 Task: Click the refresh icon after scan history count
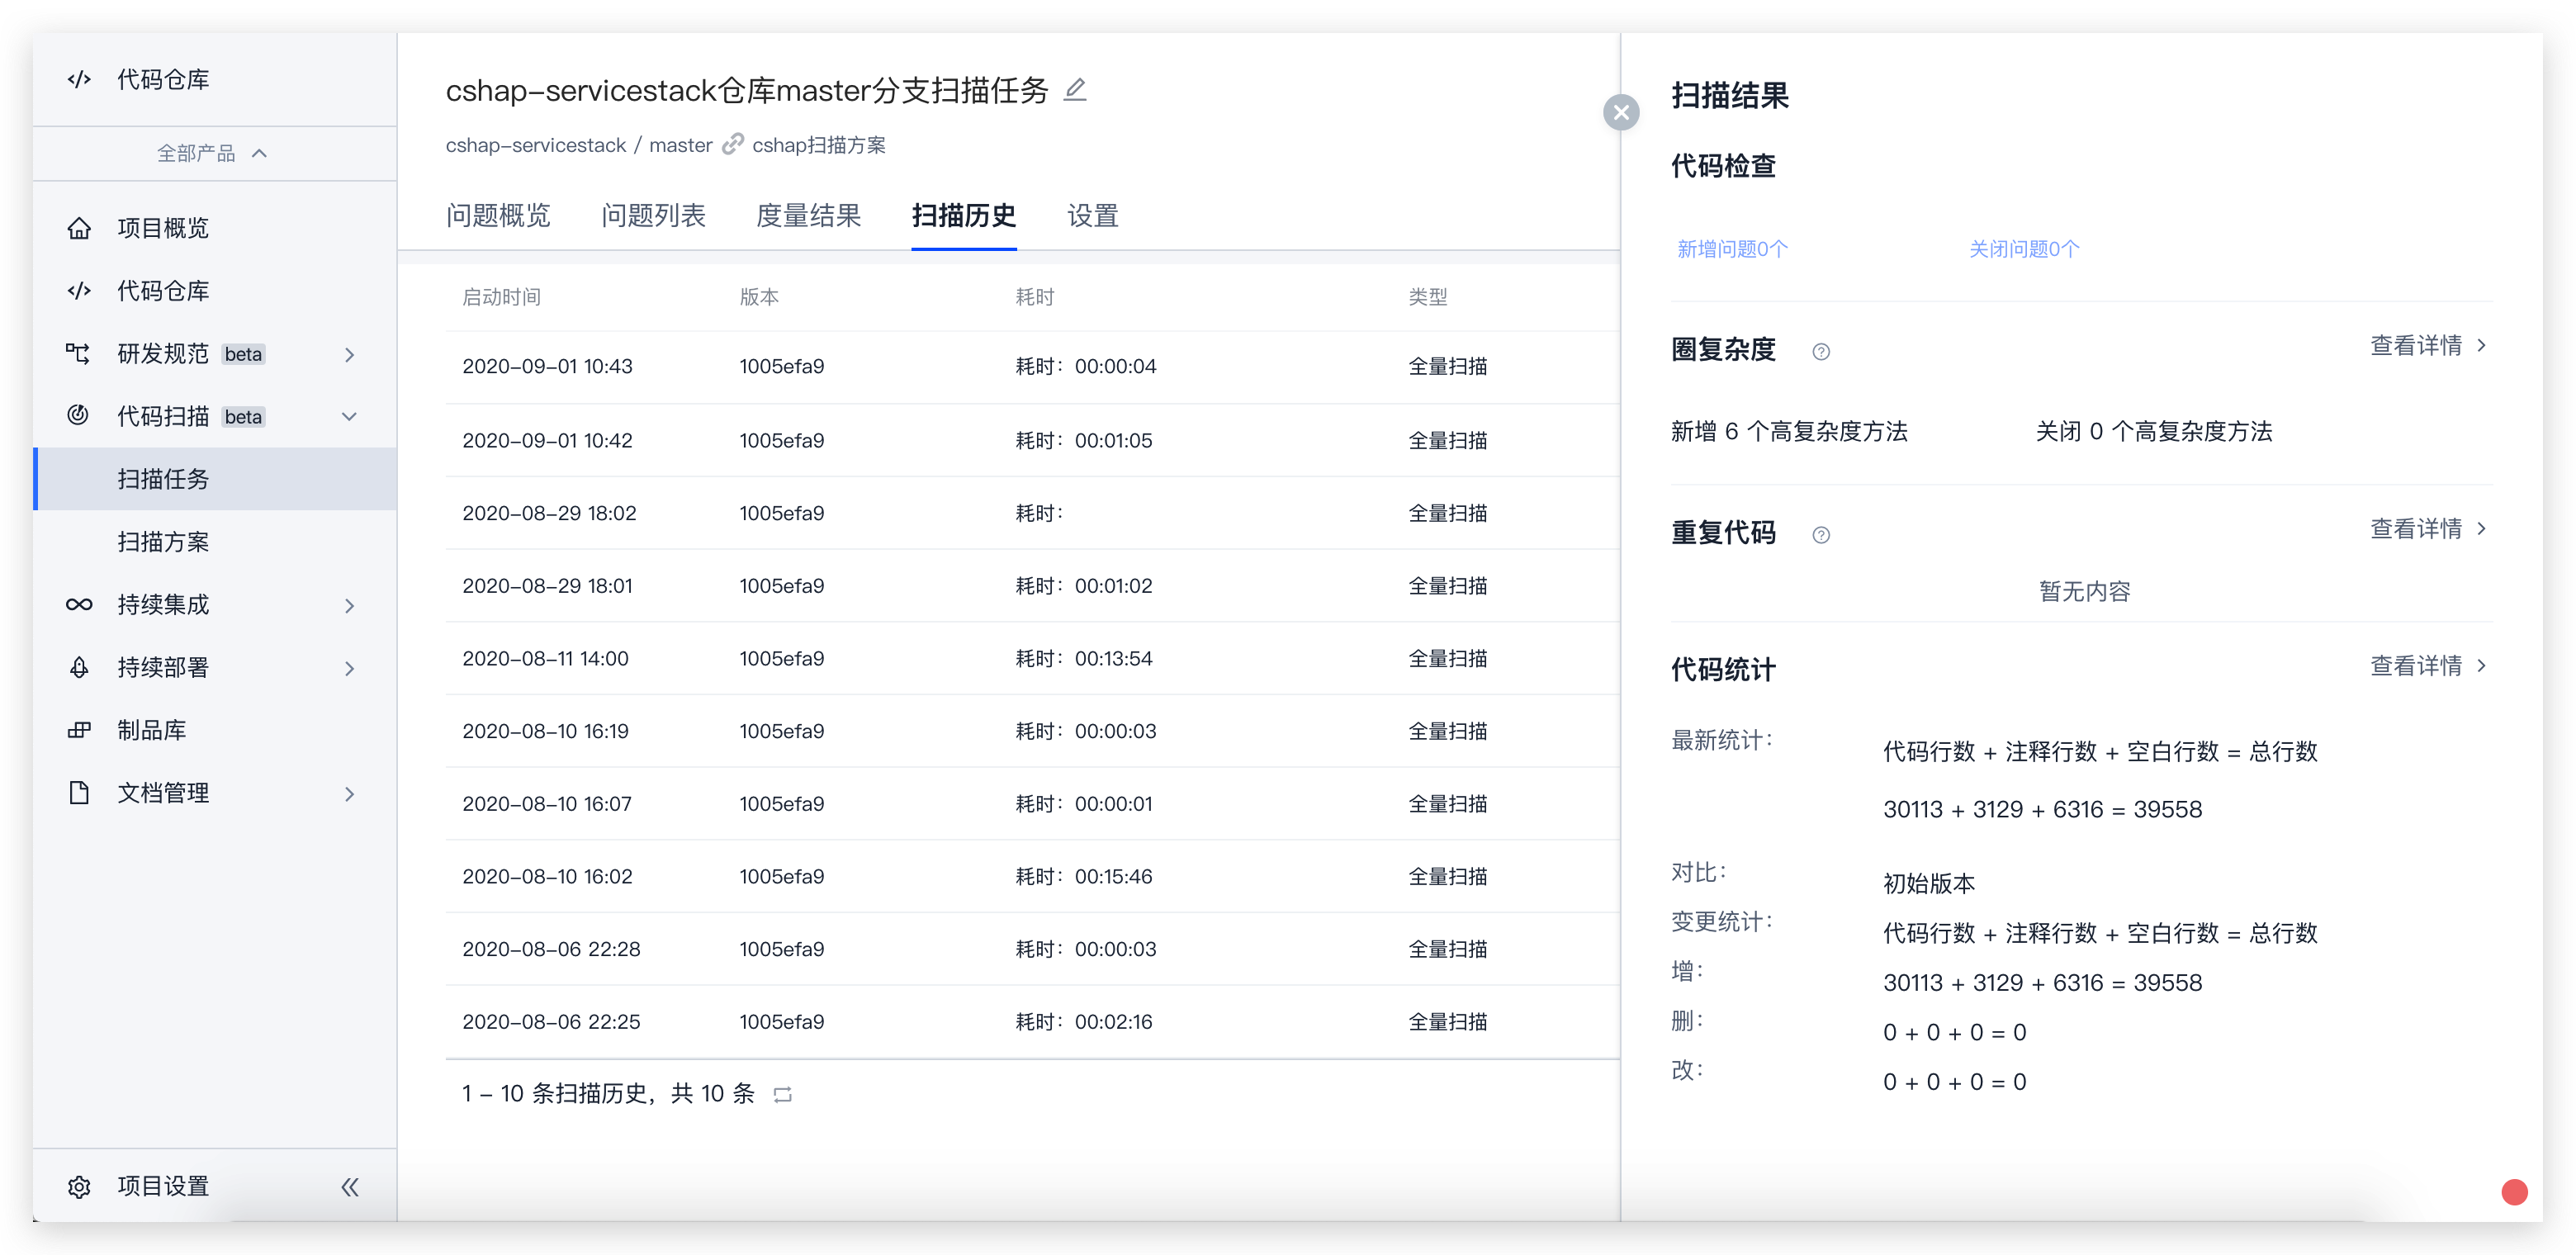783,1095
